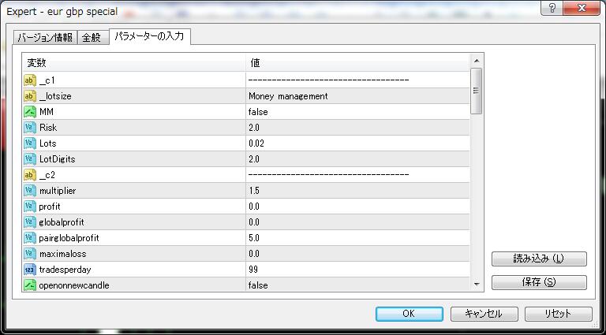This screenshot has width=606, height=335.
Task: Click the variable name multiplier
Action: [x=58, y=191]
